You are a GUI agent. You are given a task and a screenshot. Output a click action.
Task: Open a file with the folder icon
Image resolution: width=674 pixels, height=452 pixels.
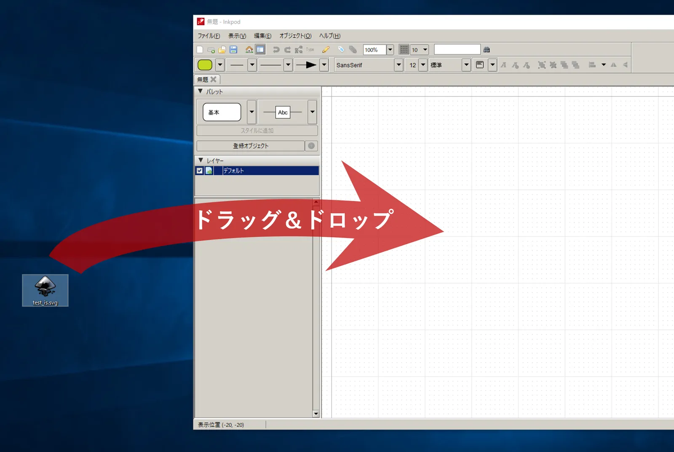coord(222,50)
